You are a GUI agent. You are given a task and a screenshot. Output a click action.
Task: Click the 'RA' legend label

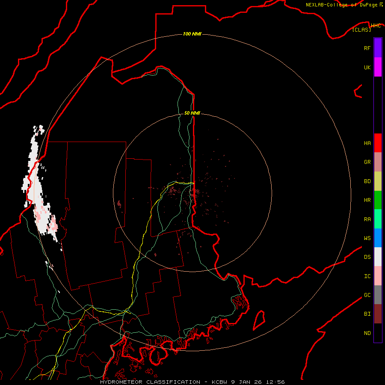point(367,219)
